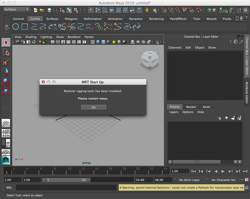Open the Attribute Editor side tab
Image resolution: width=250 pixels, height=199 pixels.
(x=247, y=92)
